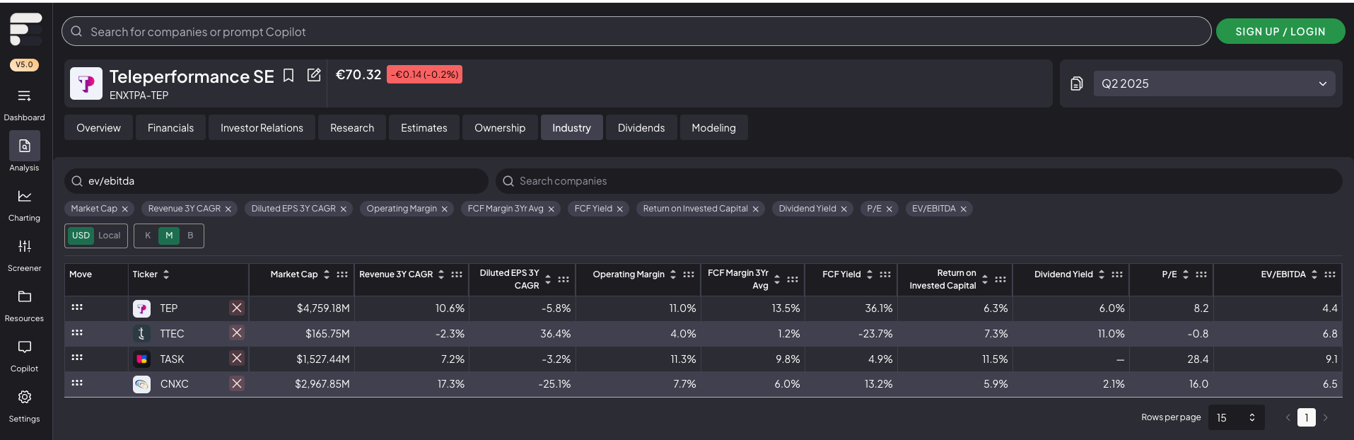Open the Dividends tab
Viewport: 1354px width, 440px height.
(641, 127)
